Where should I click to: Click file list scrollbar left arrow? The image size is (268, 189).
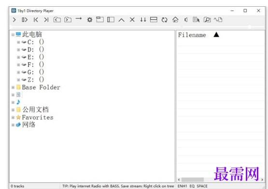179,180
